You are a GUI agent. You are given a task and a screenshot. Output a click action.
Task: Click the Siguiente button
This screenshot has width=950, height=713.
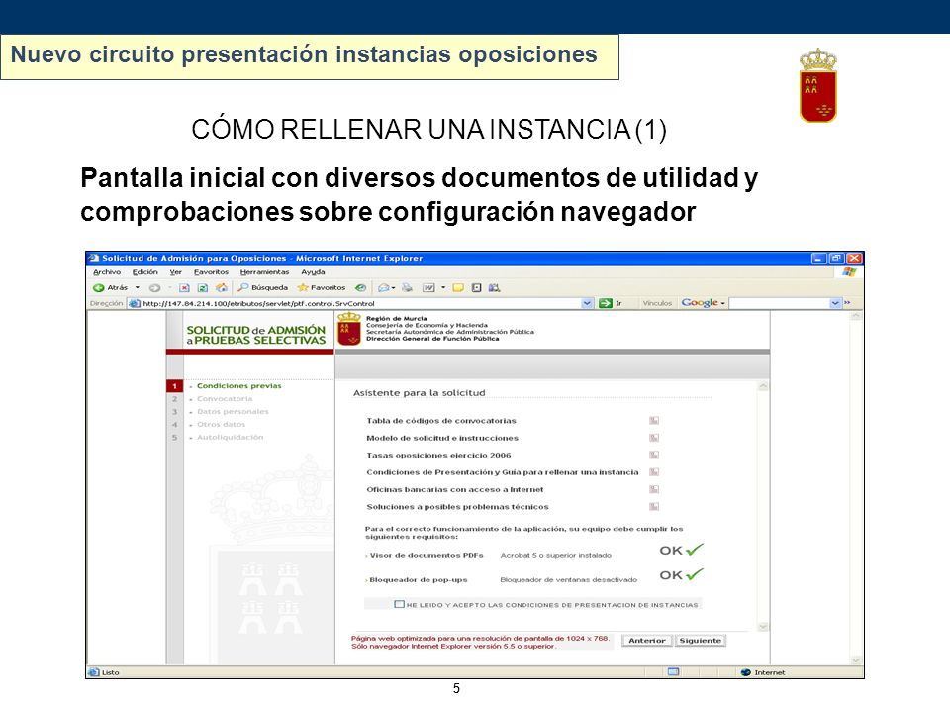click(701, 641)
